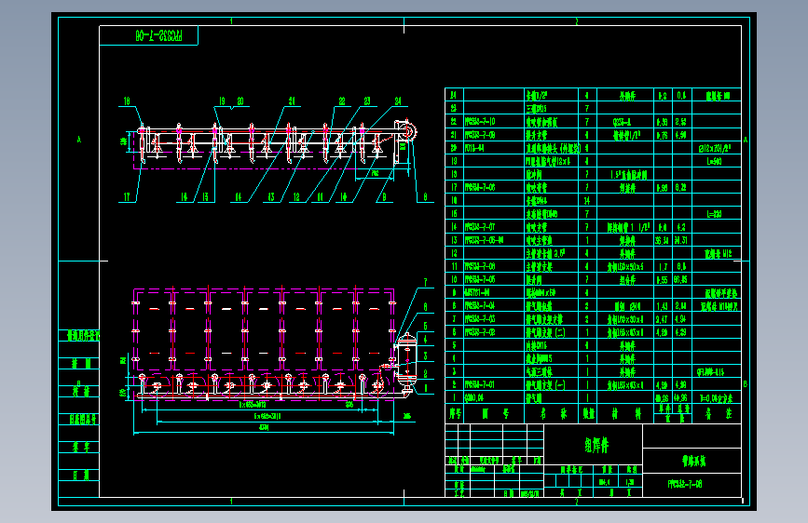This screenshot has width=808, height=523.
Task: Click part code PPCS32-7-01 in parts list
Action: (480, 384)
